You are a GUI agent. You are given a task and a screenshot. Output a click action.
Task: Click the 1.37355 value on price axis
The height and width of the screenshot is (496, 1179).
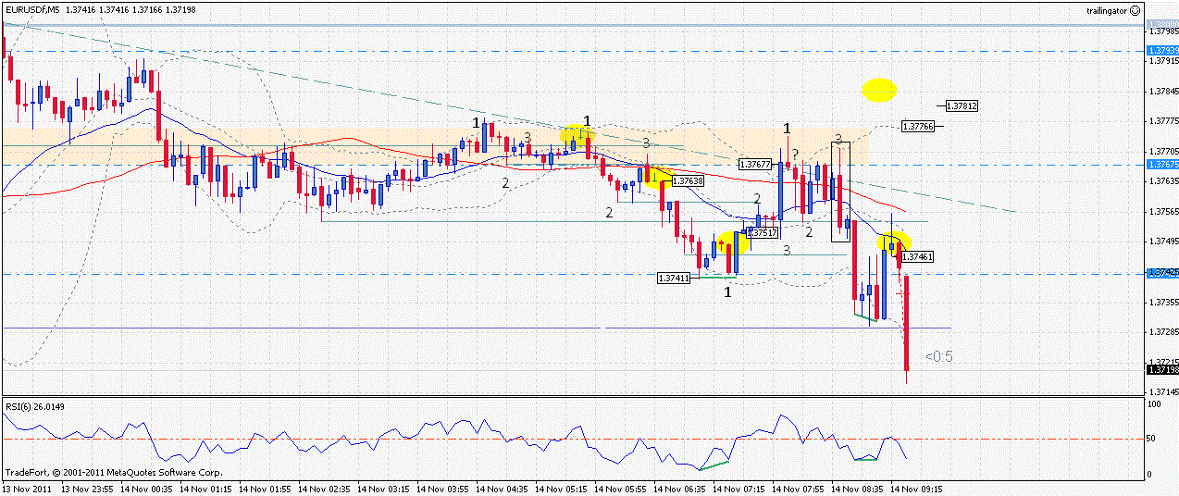pos(1163,302)
